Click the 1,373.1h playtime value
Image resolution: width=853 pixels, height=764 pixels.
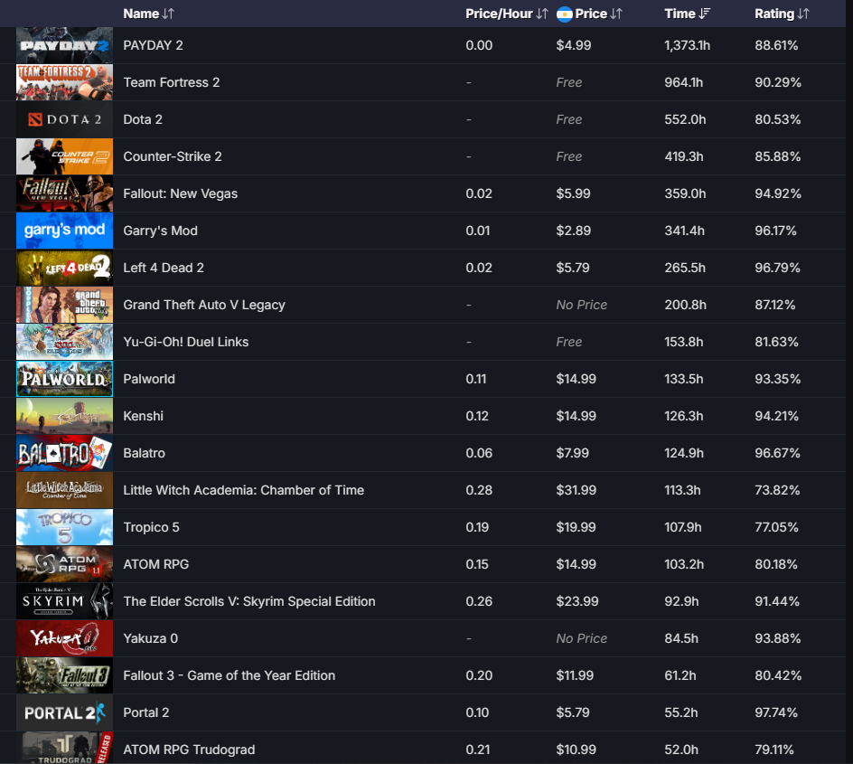pyautogui.click(x=687, y=45)
